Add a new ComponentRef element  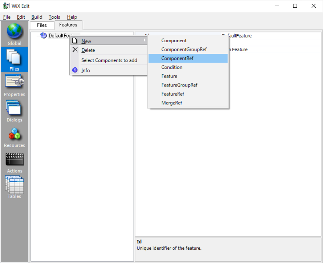pos(188,58)
